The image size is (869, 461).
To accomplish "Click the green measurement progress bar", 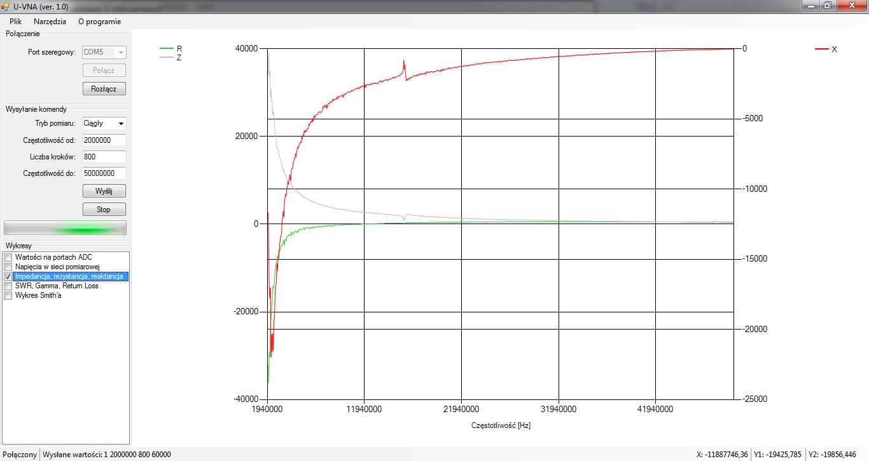I will pyautogui.click(x=65, y=228).
